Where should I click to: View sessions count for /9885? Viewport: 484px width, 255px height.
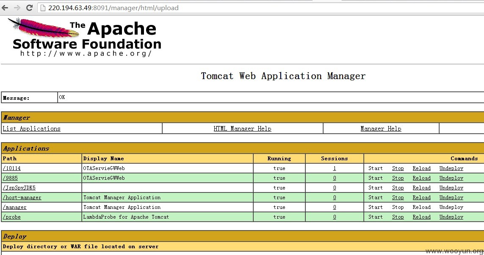334,178
